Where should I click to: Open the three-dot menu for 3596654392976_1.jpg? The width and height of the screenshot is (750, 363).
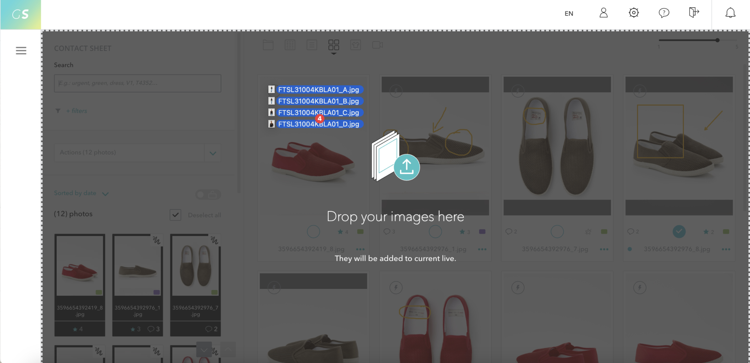tap(482, 249)
